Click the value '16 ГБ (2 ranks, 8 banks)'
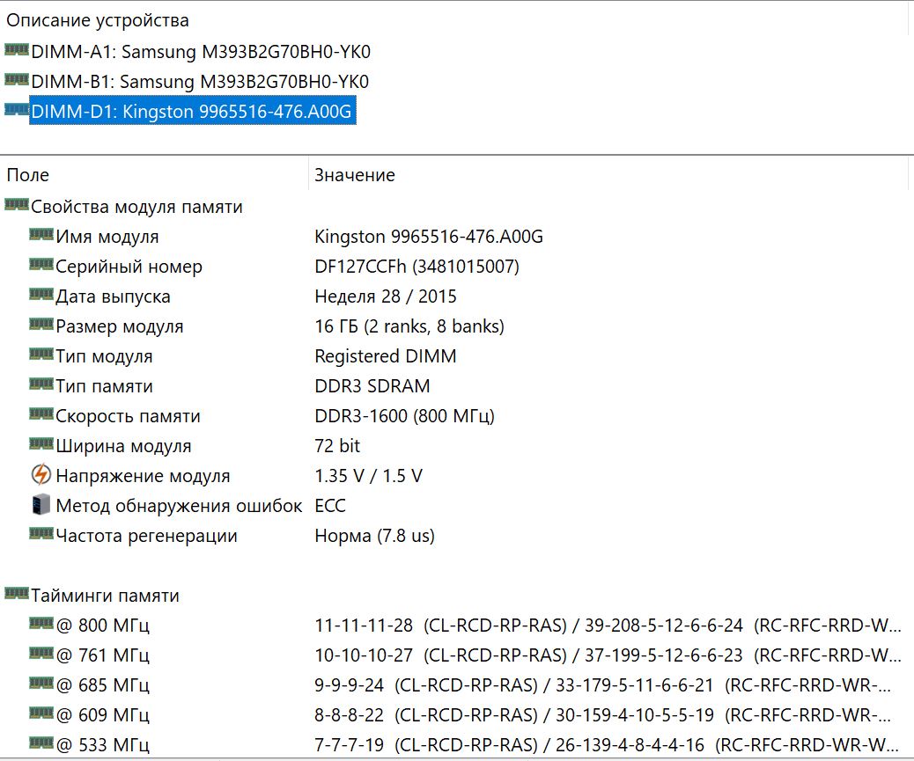This screenshot has height=761, width=914. 409,326
